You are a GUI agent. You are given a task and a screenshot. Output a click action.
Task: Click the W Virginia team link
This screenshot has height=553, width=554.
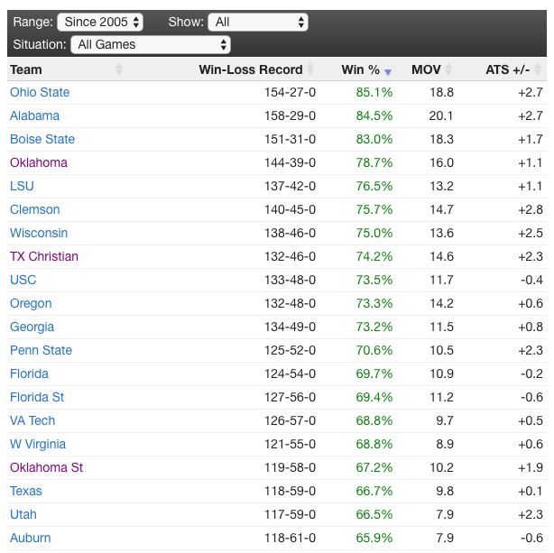coord(38,444)
